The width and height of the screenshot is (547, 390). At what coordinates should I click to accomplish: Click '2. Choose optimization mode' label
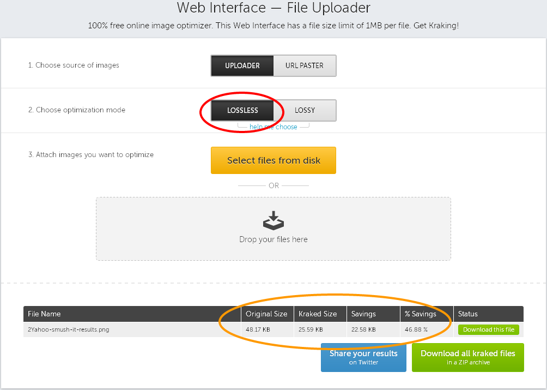point(77,110)
